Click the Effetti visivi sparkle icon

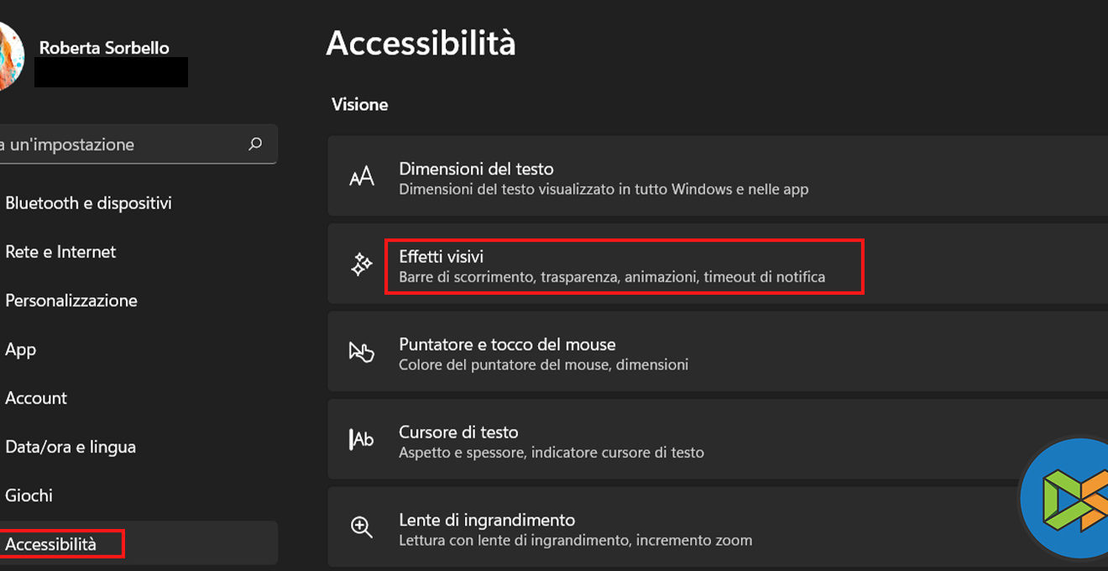362,265
